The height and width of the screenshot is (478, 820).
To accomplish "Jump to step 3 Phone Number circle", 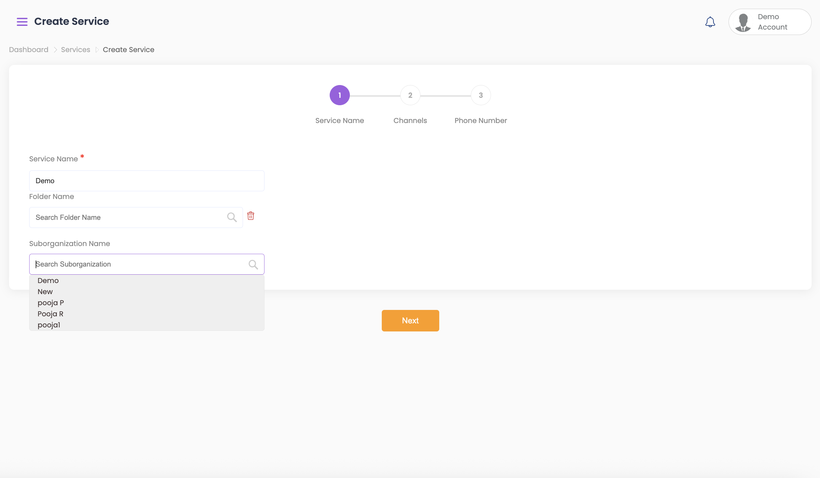I will [x=481, y=95].
